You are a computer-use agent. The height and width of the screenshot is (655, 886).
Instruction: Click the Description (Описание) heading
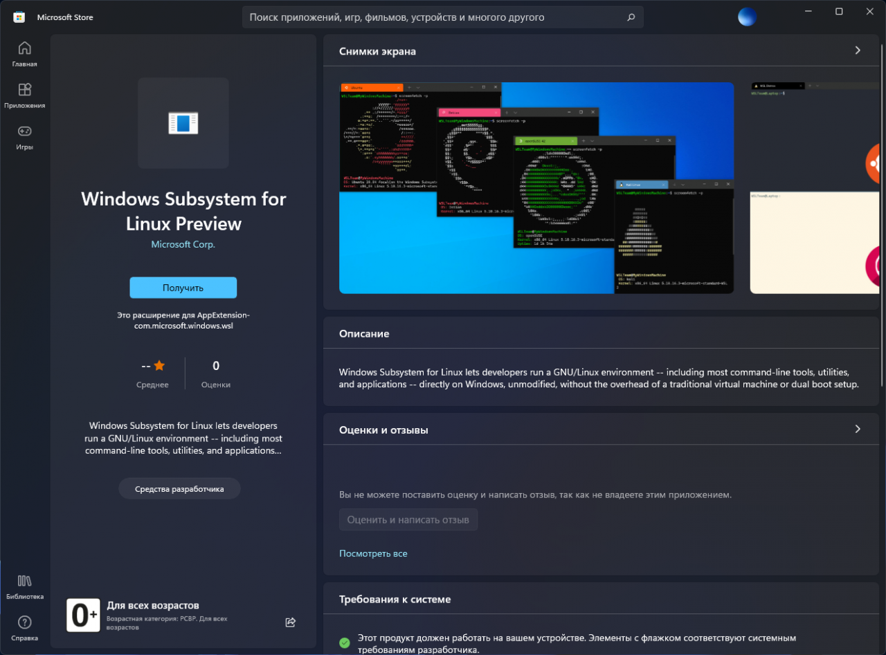coord(364,333)
